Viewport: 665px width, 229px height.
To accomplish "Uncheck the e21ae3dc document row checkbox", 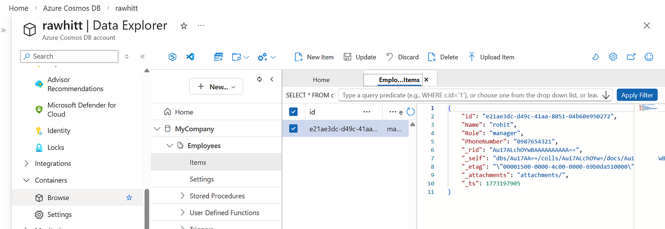I will point(294,128).
